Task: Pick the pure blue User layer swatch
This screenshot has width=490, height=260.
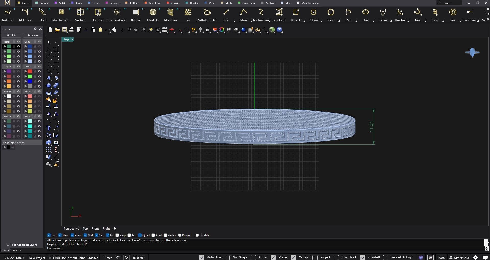Action: pos(30,81)
